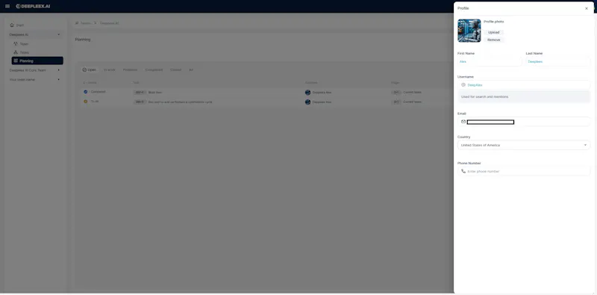
Task: Close the Profile panel
Action: [x=587, y=8]
